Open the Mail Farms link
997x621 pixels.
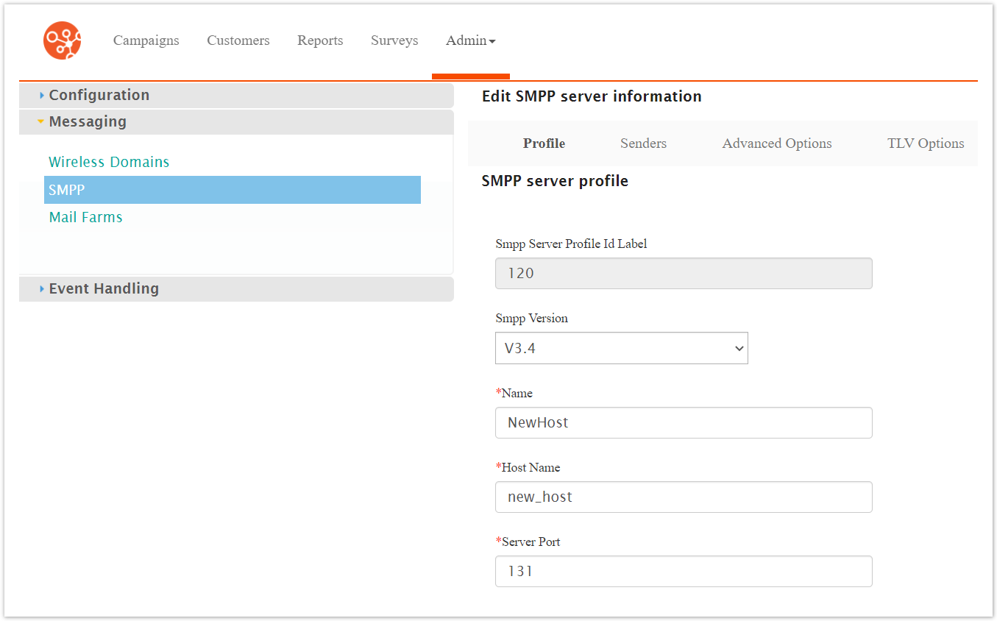(85, 217)
